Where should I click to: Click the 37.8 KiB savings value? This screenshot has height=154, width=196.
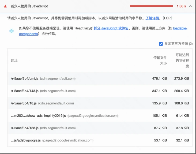[183, 128]
